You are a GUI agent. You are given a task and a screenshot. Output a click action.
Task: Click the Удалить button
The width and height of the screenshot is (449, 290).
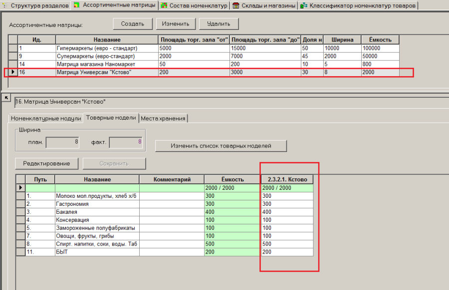pyautogui.click(x=219, y=24)
